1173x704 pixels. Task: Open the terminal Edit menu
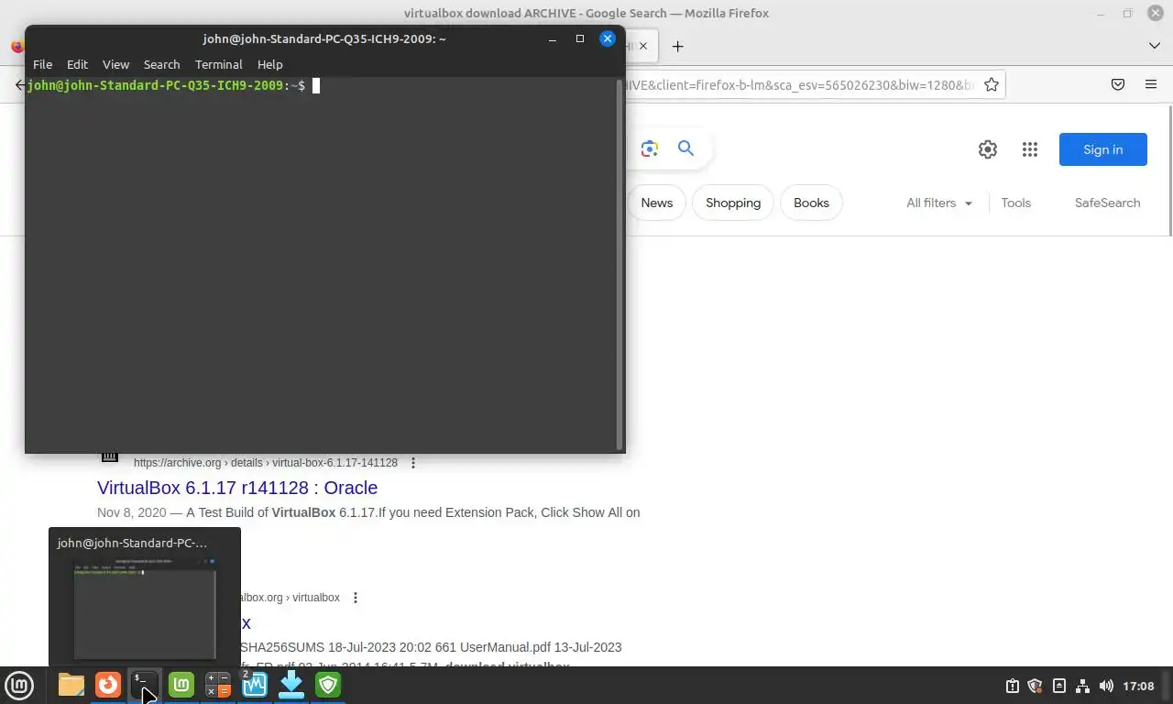pos(77,64)
